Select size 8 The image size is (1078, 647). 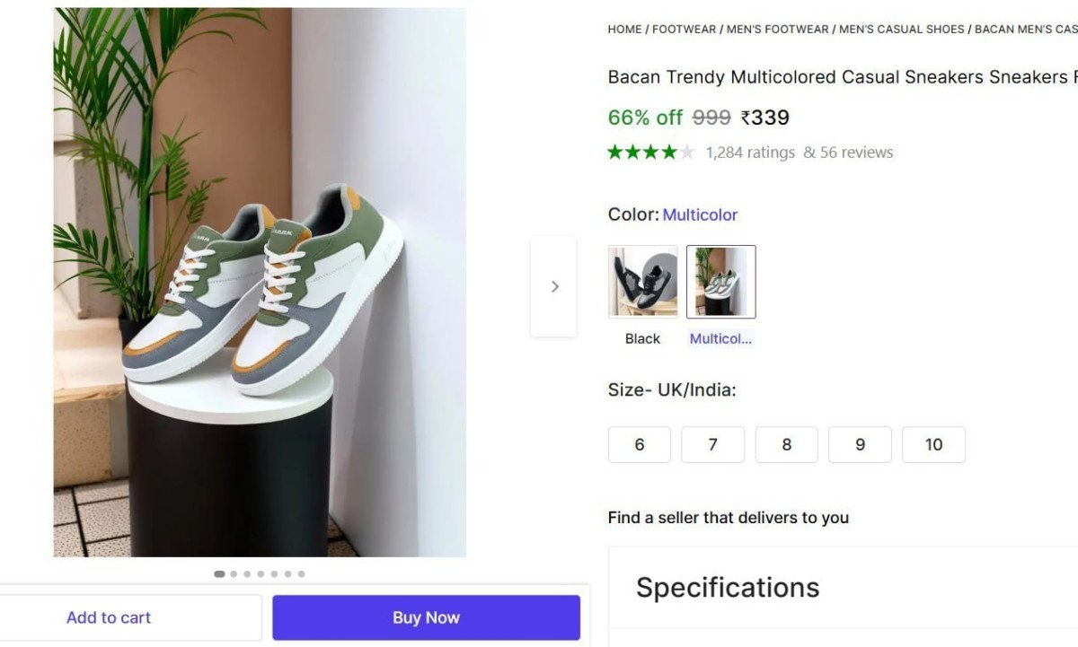786,444
